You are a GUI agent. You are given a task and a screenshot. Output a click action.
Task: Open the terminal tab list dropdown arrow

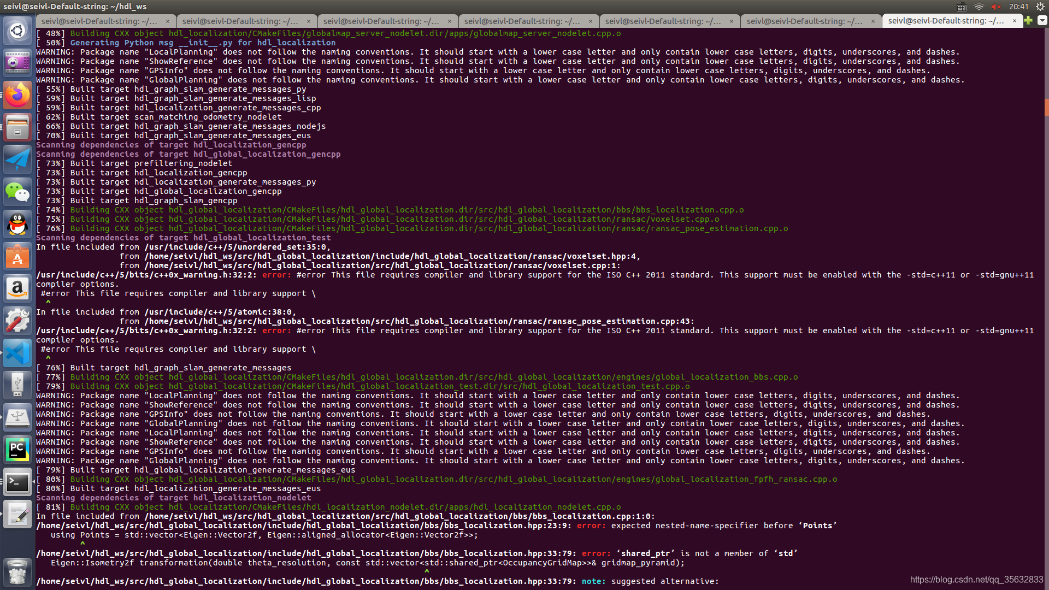pos(1042,21)
